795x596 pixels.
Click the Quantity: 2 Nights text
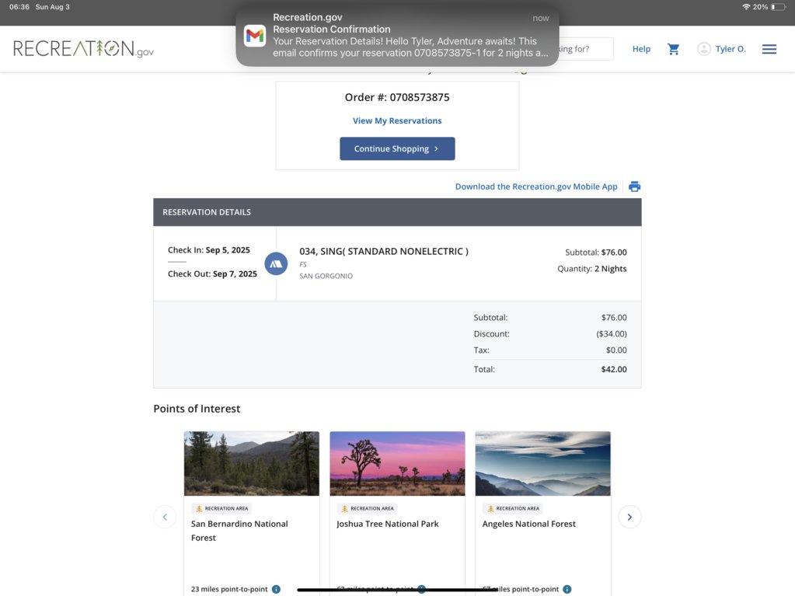pos(591,269)
